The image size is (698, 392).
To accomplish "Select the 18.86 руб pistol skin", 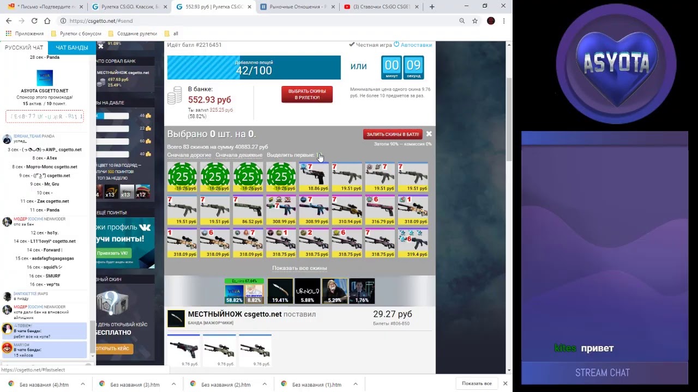I will pyautogui.click(x=314, y=177).
